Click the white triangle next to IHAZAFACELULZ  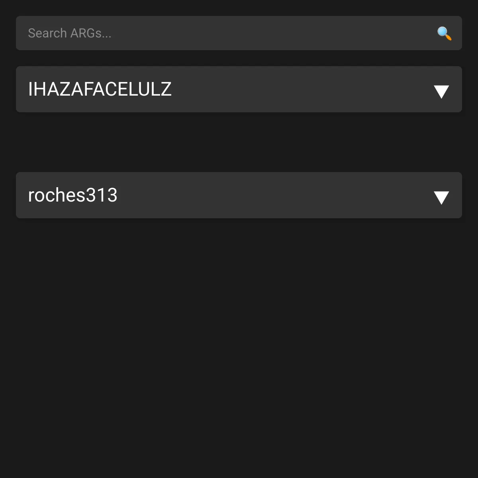[441, 91]
